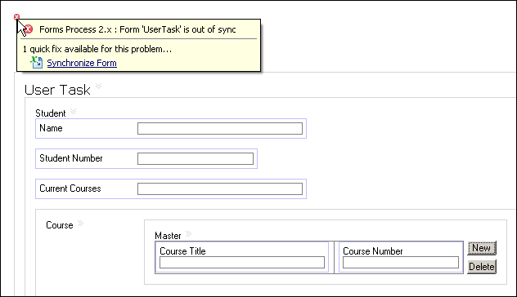Select the User Task form title
Image resolution: width=517 pixels, height=297 pixels.
pyautogui.click(x=57, y=90)
